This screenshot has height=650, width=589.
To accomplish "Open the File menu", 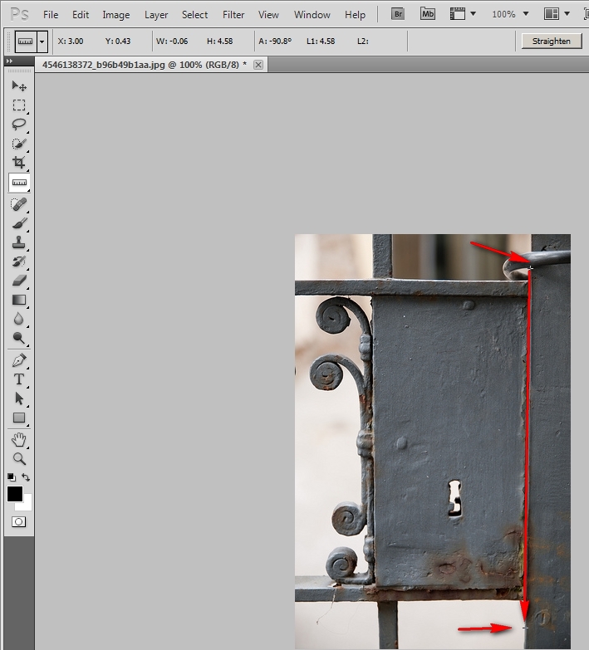I will (x=51, y=14).
